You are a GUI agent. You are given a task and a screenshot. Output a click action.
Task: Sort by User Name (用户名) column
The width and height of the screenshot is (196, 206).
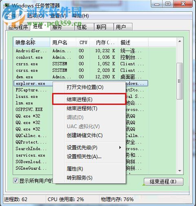pyautogui.click(x=63, y=42)
